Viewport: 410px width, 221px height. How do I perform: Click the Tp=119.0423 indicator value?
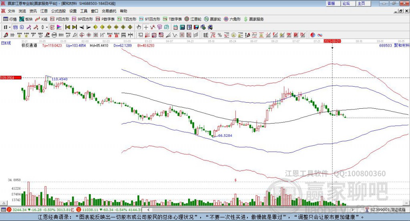pos(52,45)
